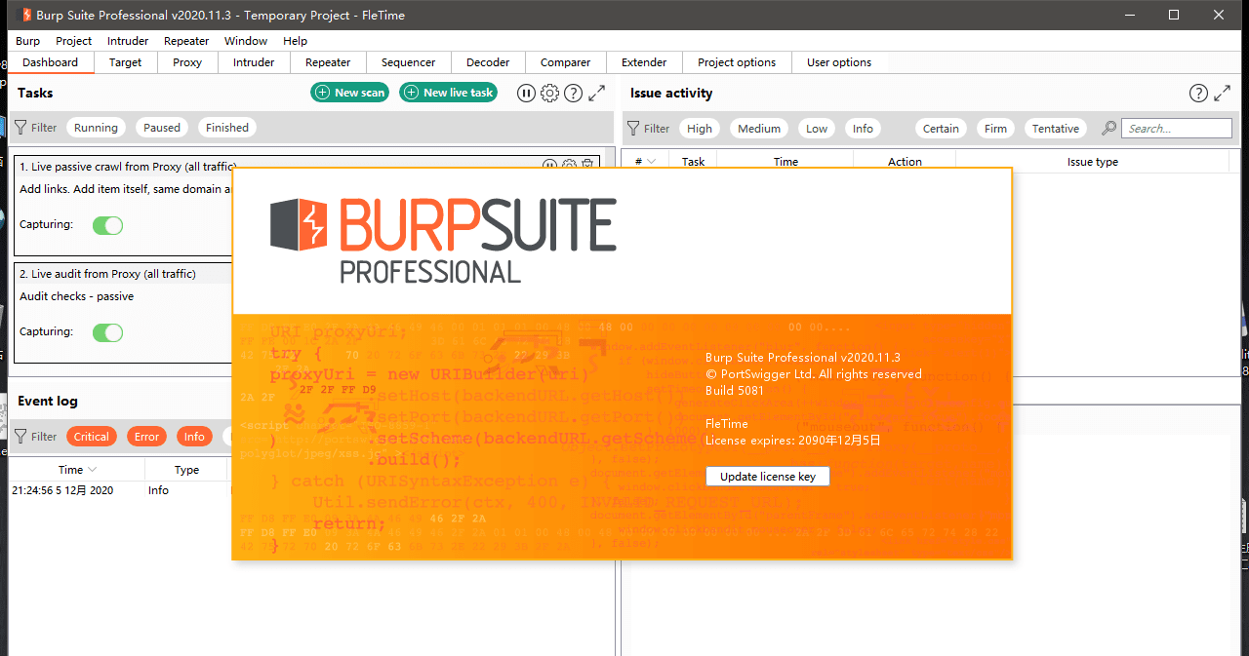Toggle Capturing for Live passive crawl
The width and height of the screenshot is (1249, 656).
tap(108, 225)
